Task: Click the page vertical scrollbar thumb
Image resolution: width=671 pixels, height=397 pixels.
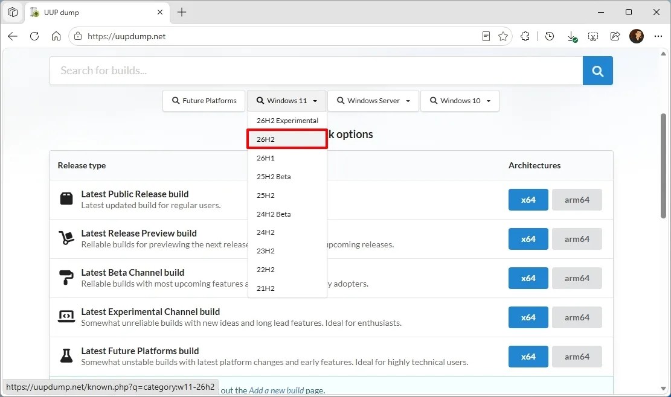Action: pos(663,167)
